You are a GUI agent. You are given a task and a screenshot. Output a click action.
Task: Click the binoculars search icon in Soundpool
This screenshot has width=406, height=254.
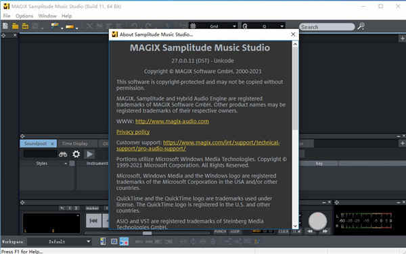pos(63,154)
